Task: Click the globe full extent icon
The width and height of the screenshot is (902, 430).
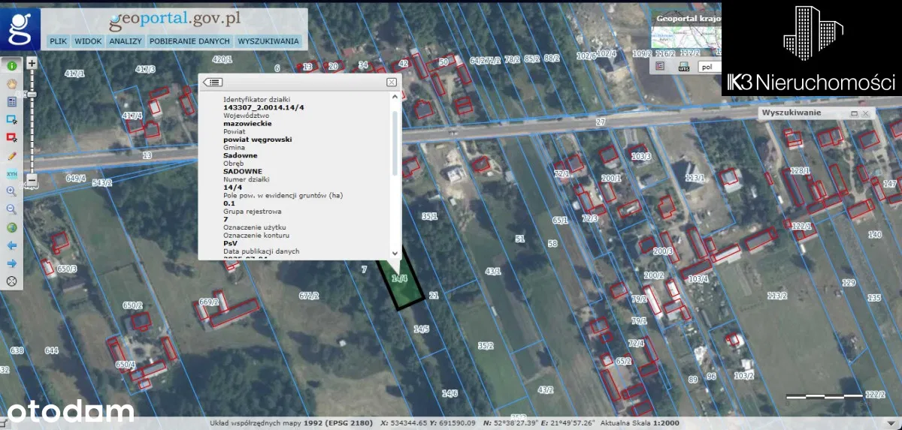Action: point(12,228)
